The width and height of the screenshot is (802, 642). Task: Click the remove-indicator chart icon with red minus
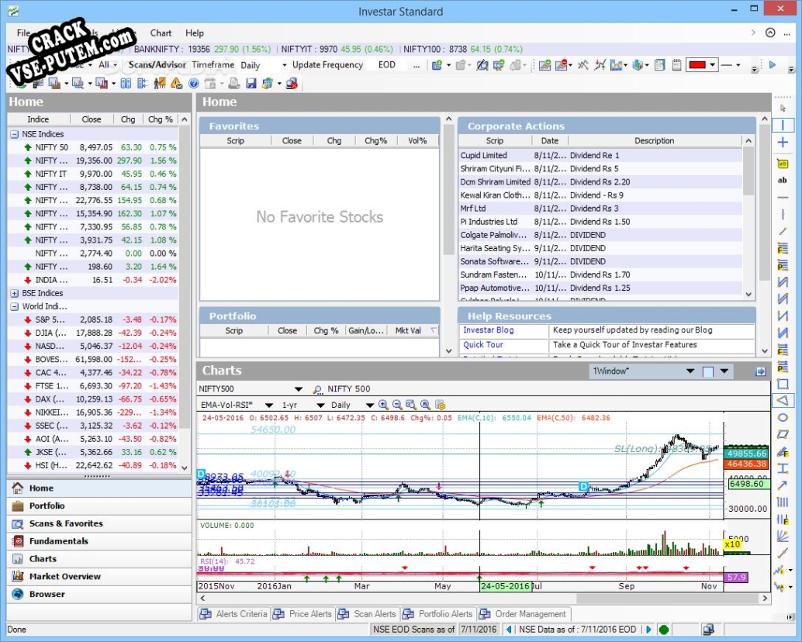tap(561, 65)
